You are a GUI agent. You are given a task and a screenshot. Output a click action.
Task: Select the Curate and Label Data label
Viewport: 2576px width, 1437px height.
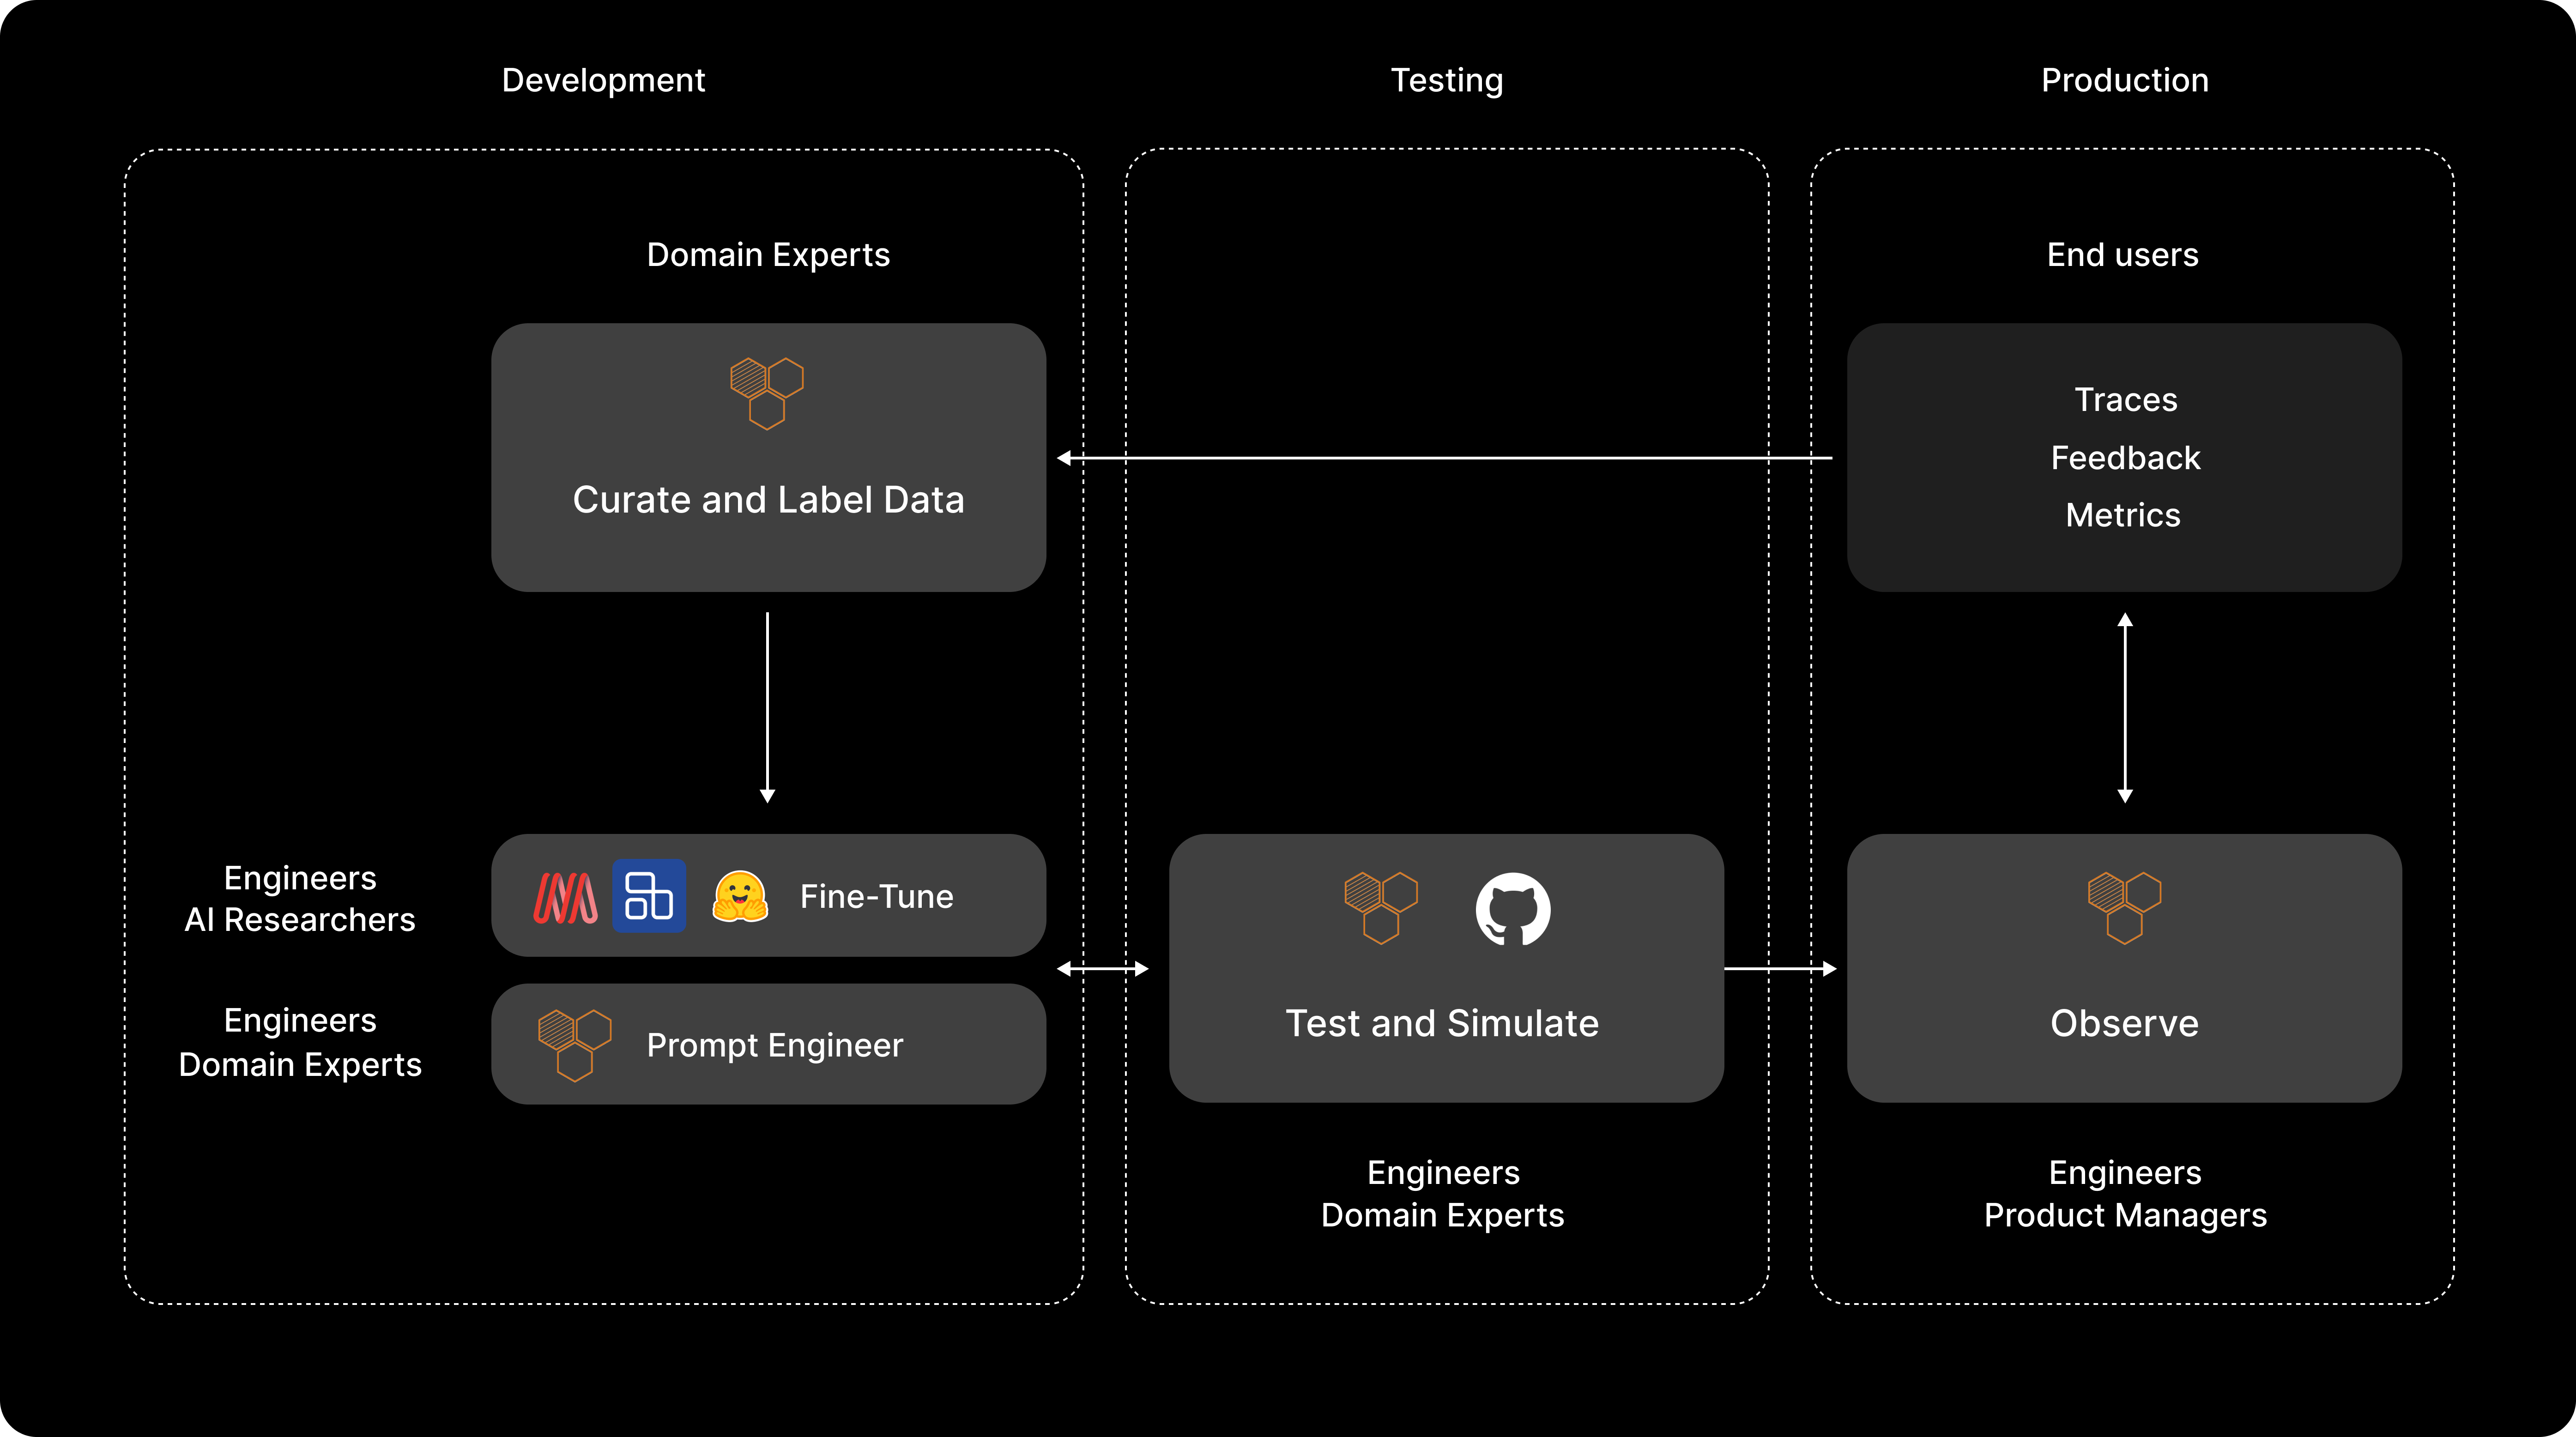click(x=768, y=499)
